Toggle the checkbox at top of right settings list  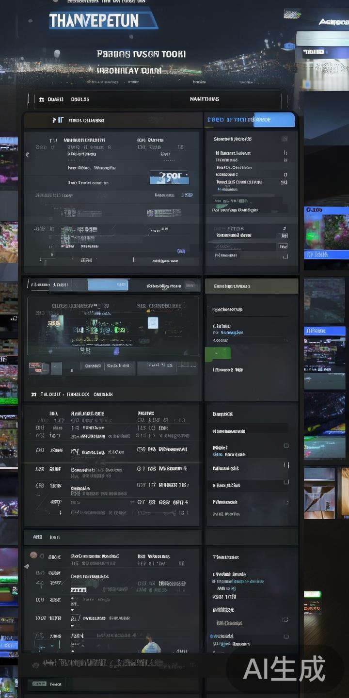pyautogui.click(x=285, y=139)
